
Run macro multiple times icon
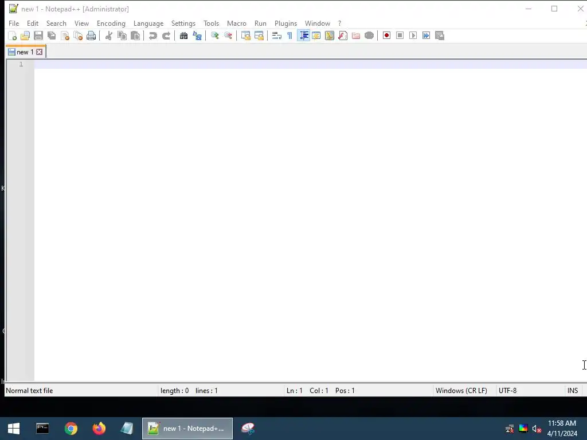426,36
